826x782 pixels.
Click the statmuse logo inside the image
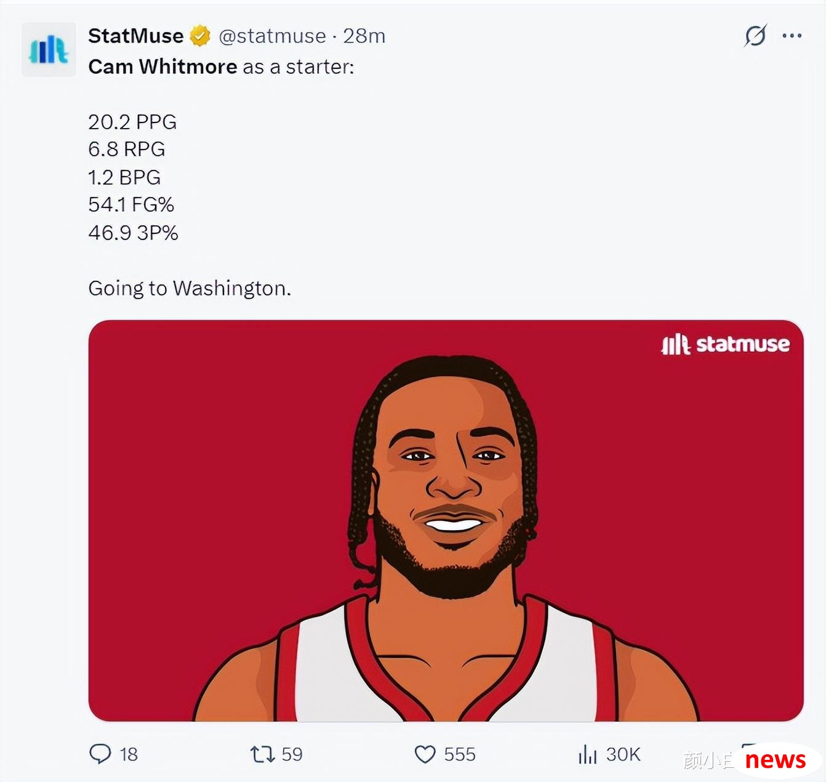tap(725, 344)
